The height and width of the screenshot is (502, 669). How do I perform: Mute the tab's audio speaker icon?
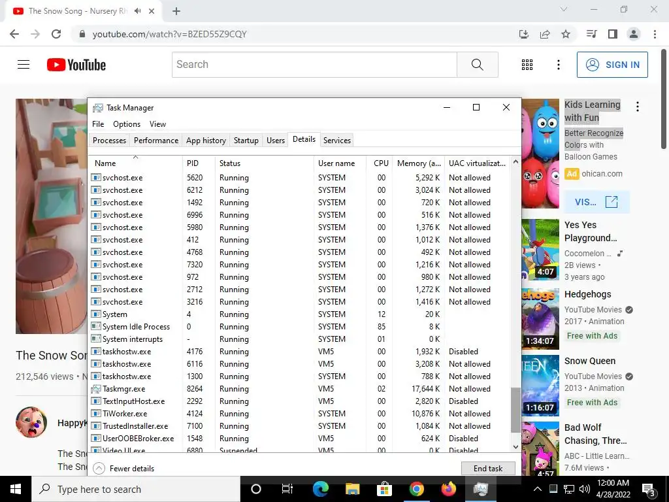(137, 11)
